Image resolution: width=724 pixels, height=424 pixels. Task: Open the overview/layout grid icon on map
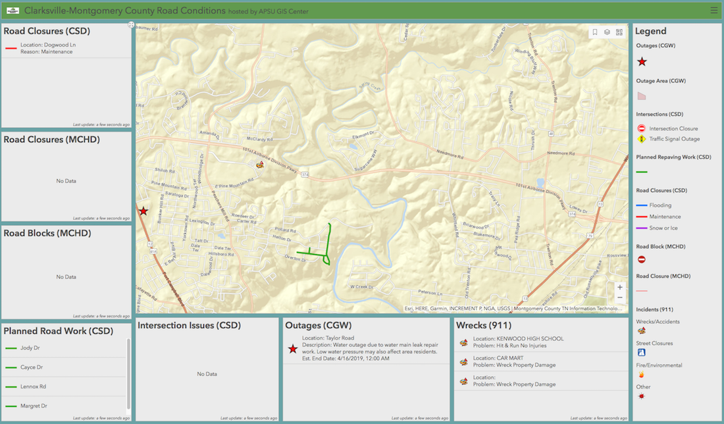tap(619, 32)
